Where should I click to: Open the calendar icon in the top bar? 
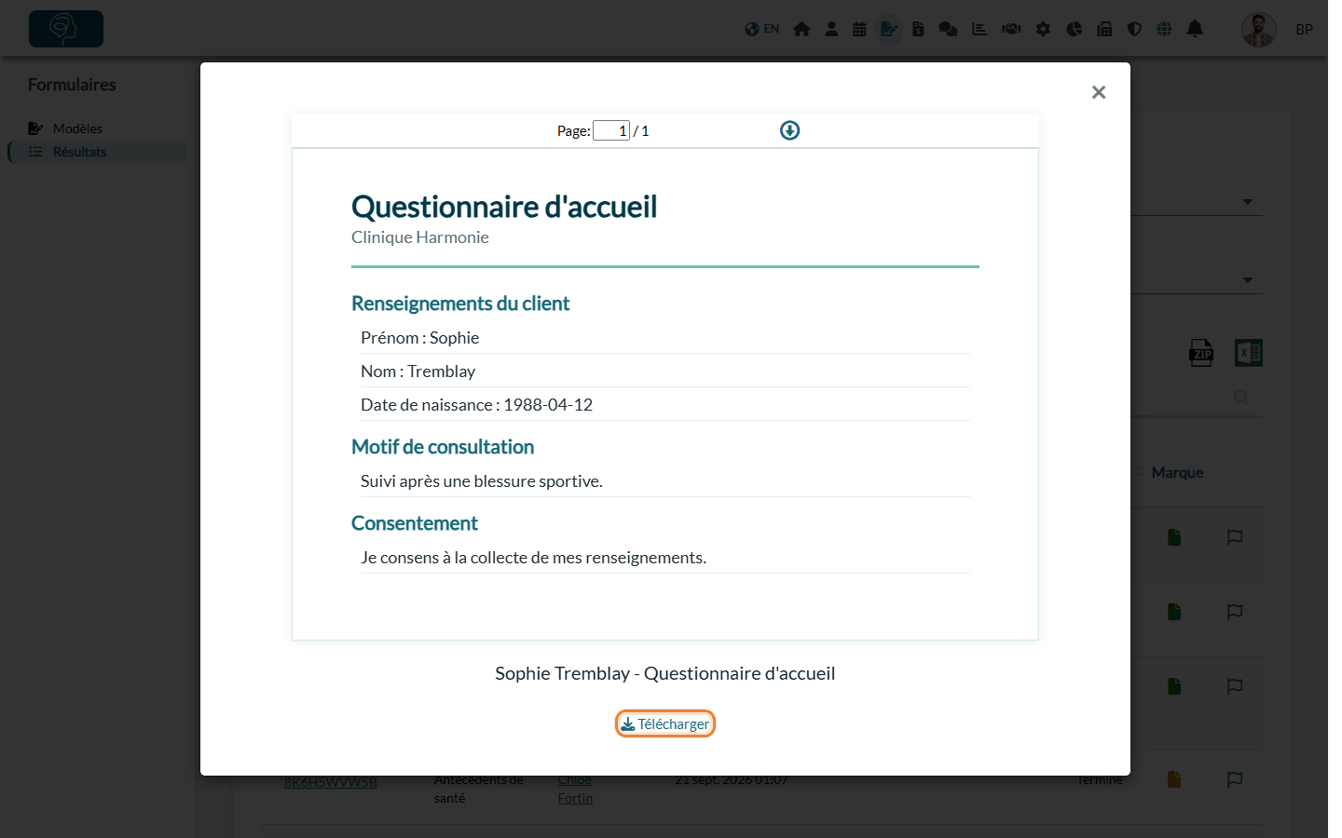coord(859,29)
